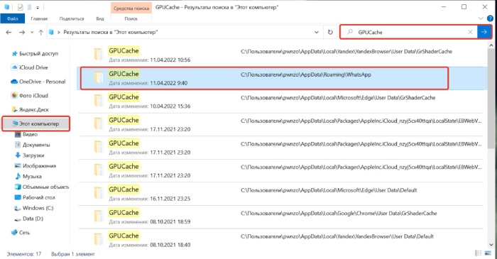The image size is (497, 259).
Task: Click the vertical scrollbar thumb
Action: pos(491,98)
